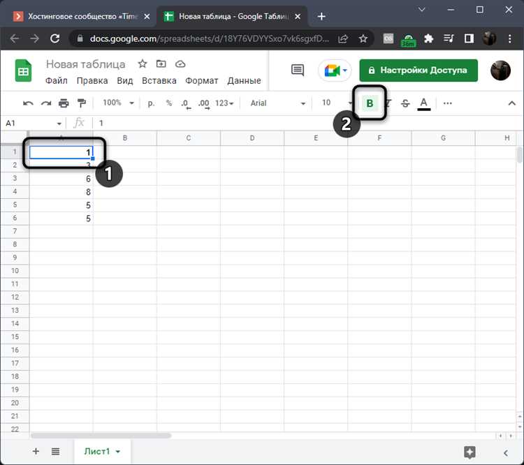Viewport: 524px width, 465px height.
Task: Open the 123 number format dropdown
Action: [224, 103]
